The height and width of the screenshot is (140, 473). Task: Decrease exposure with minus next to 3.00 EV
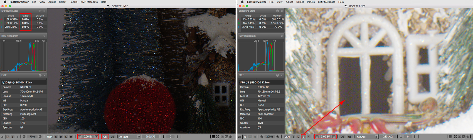[317, 137]
